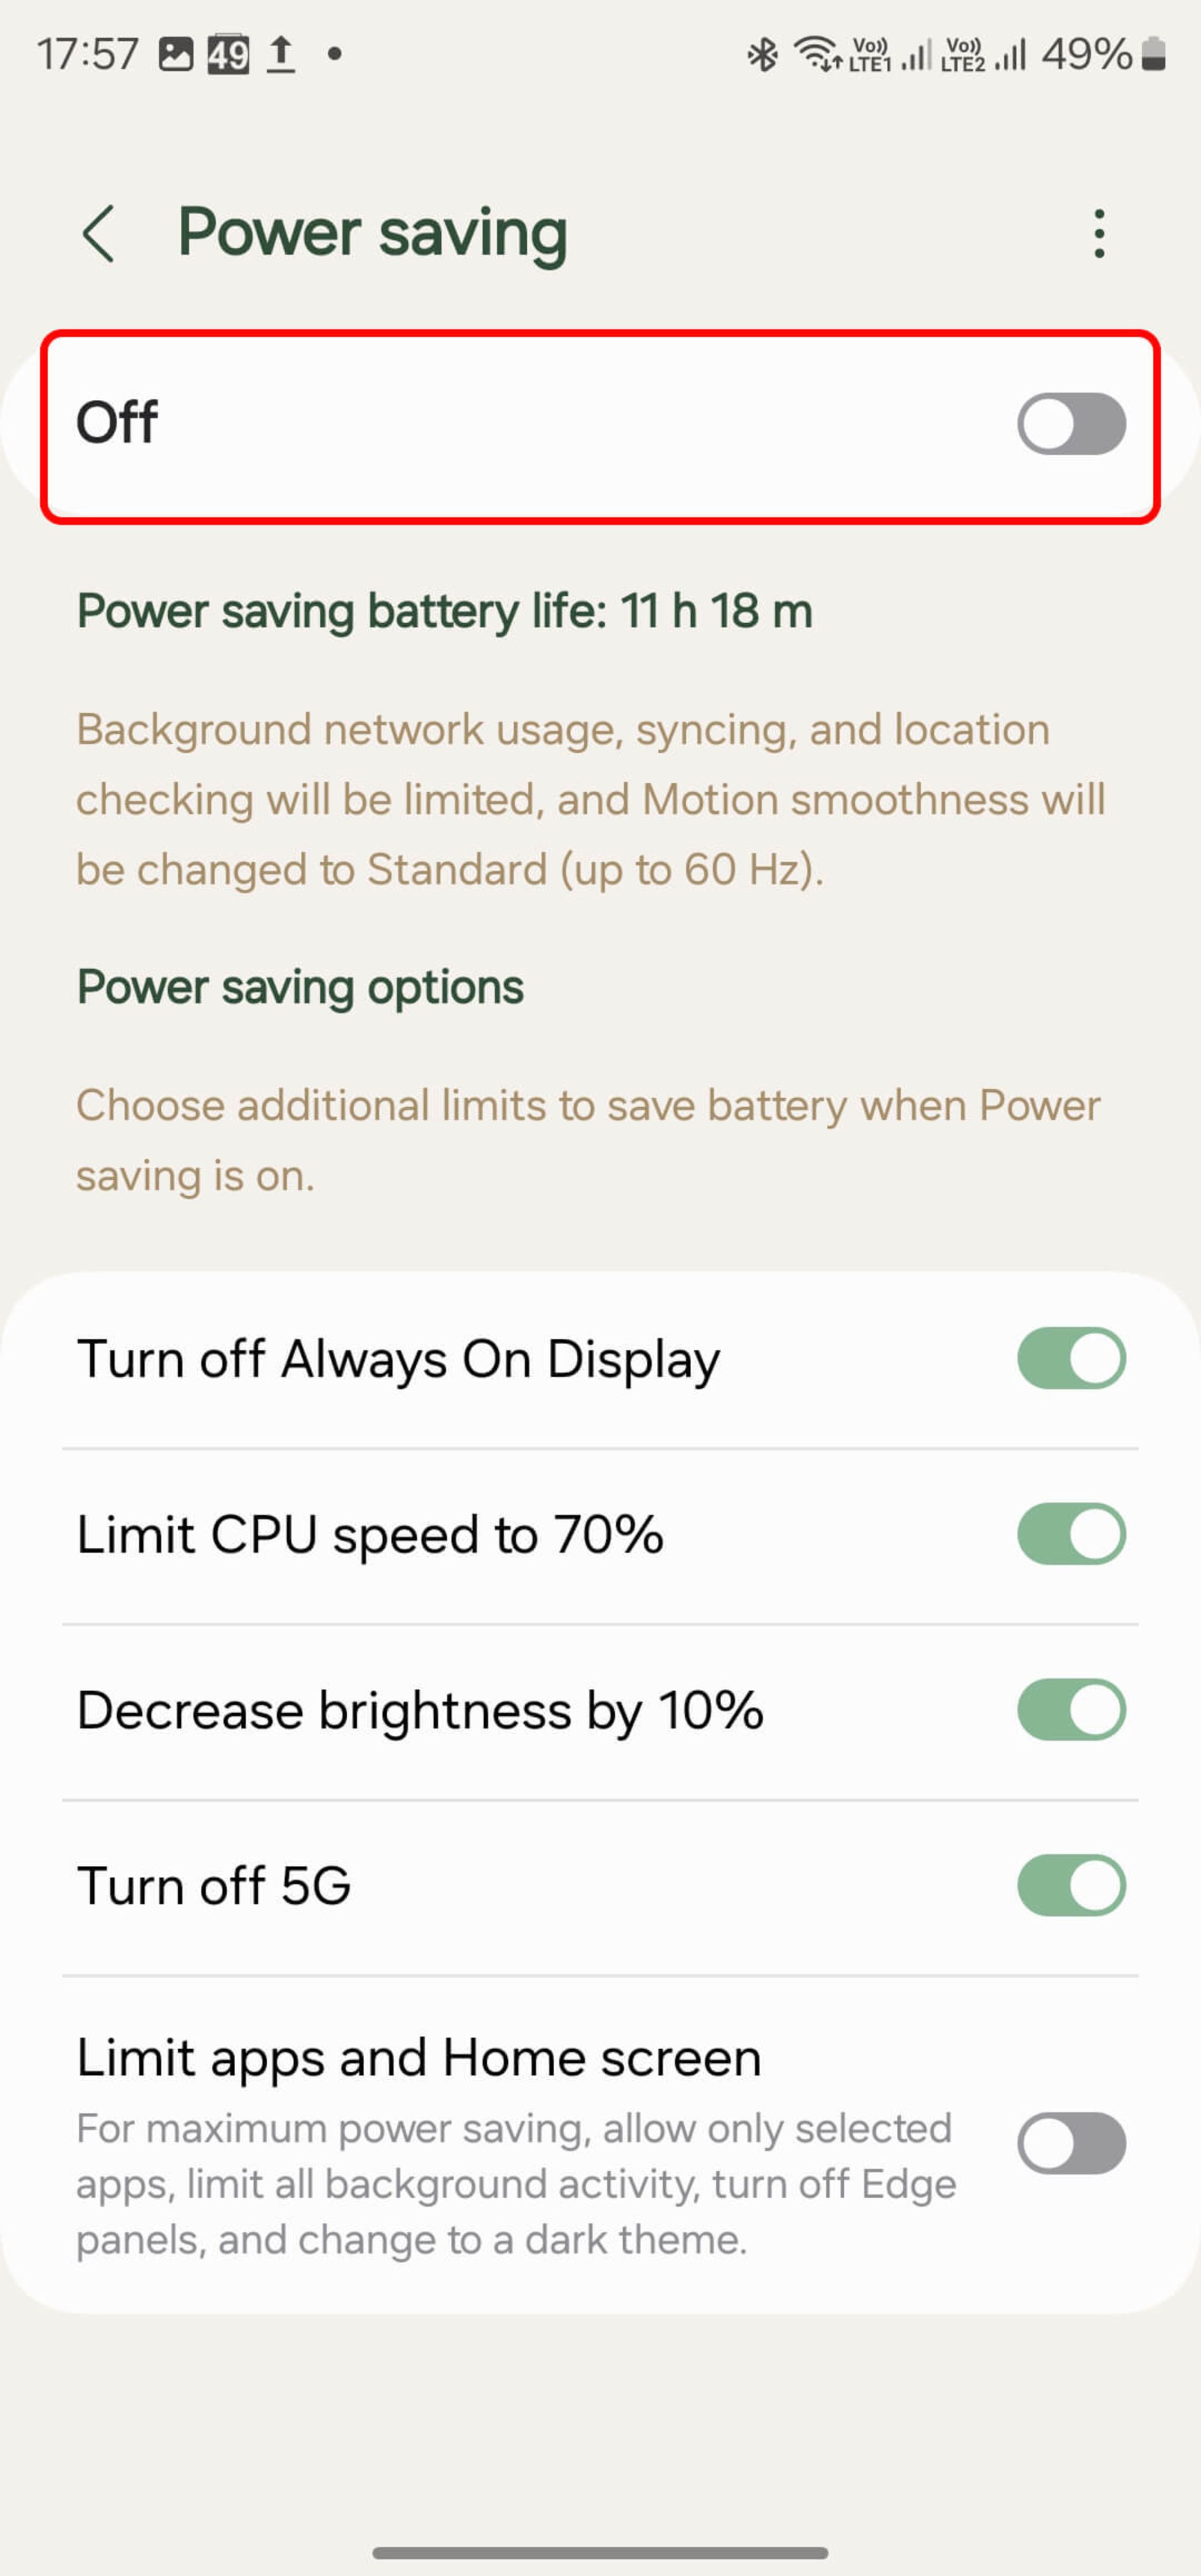Screen dimensions: 1201x2576
Task: Tap the upload arrow notification icon
Action: point(281,54)
